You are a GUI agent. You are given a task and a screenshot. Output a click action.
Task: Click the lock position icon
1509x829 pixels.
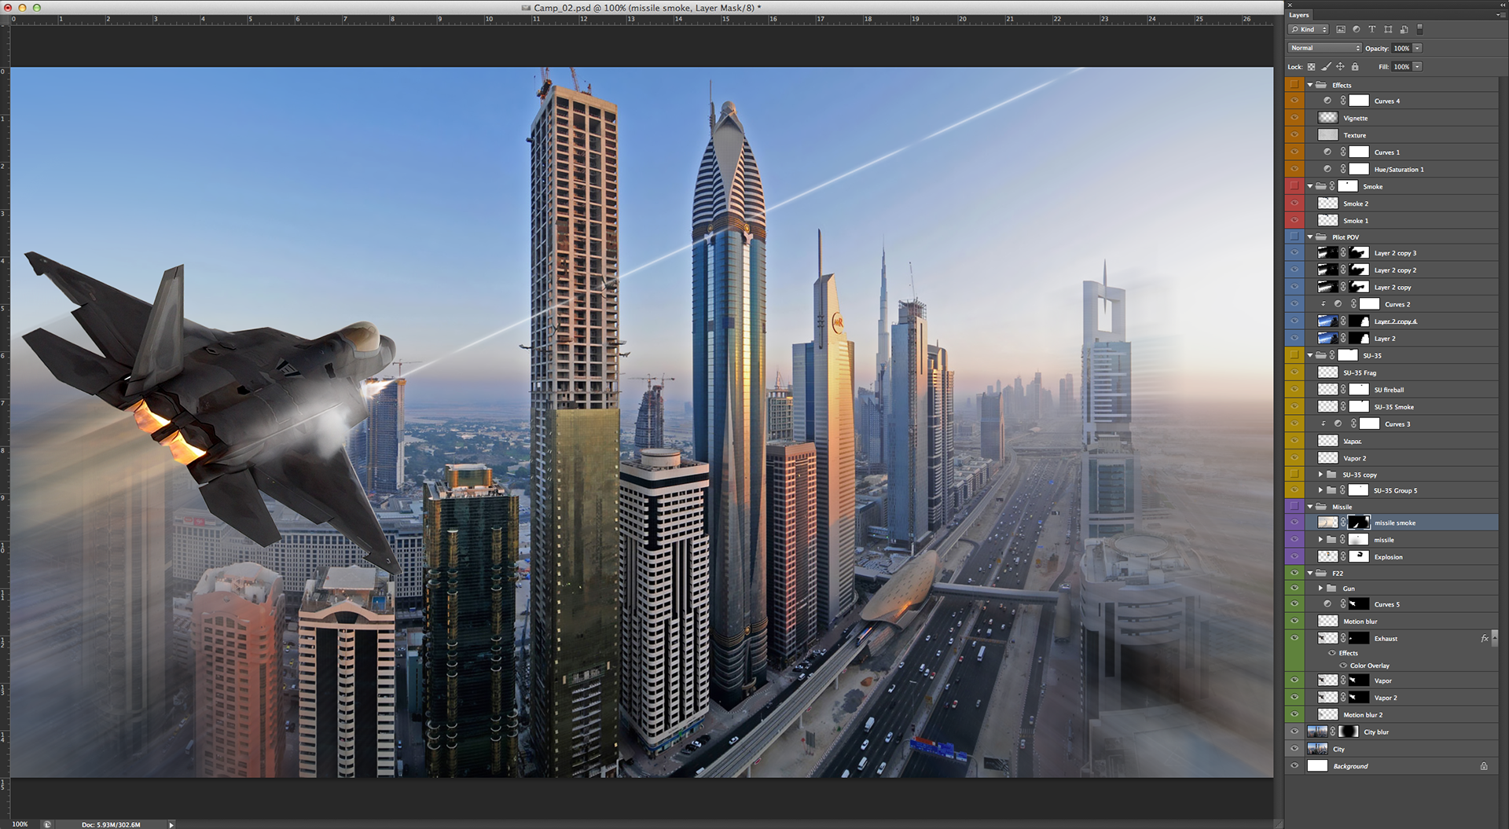click(1340, 67)
